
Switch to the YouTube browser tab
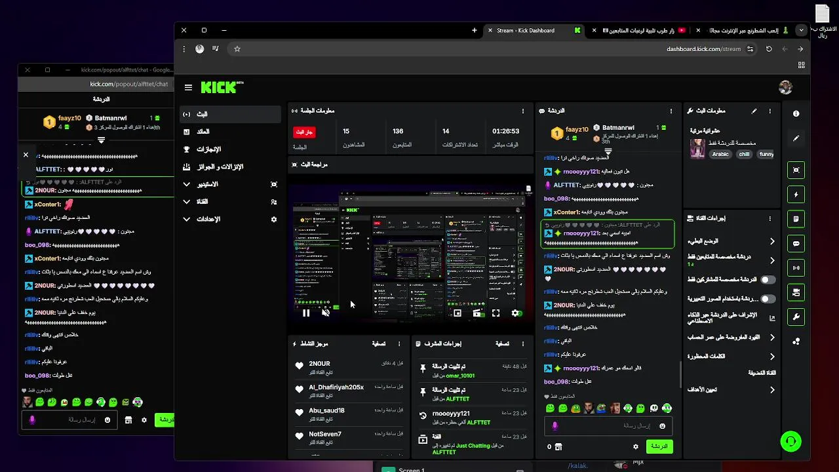pos(639,30)
